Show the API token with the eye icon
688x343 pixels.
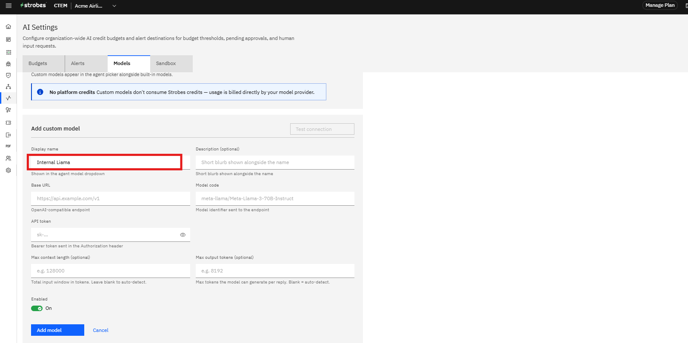click(183, 235)
